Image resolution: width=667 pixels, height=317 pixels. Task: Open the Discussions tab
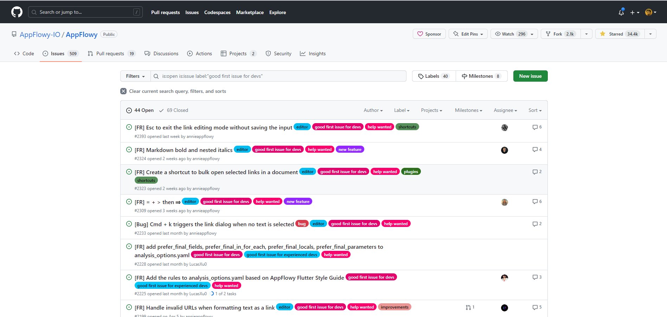161,53
